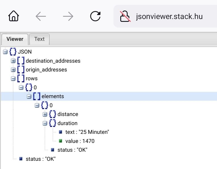
Task: Click the green square icon beside value
Action: pyautogui.click(x=60, y=141)
